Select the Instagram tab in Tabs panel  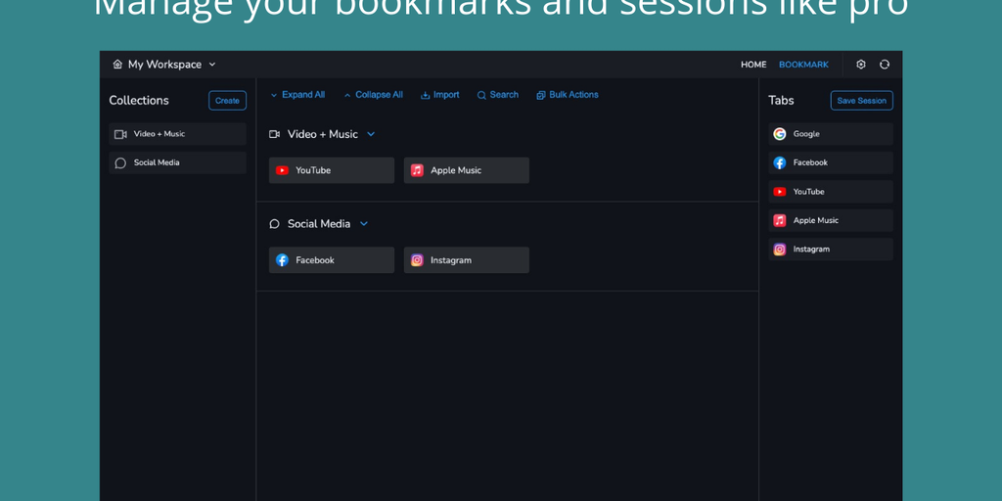831,250
